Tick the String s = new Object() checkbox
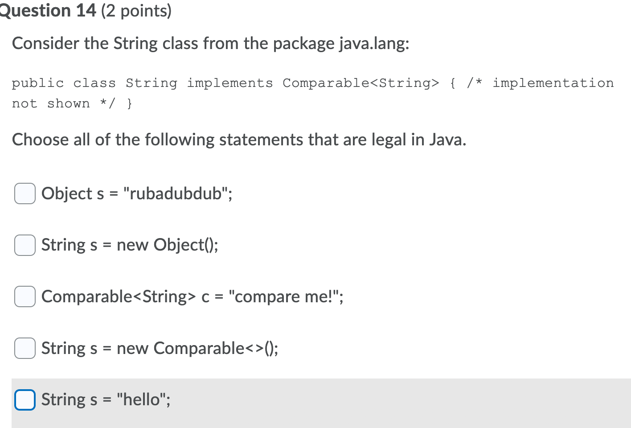 pyautogui.click(x=25, y=245)
